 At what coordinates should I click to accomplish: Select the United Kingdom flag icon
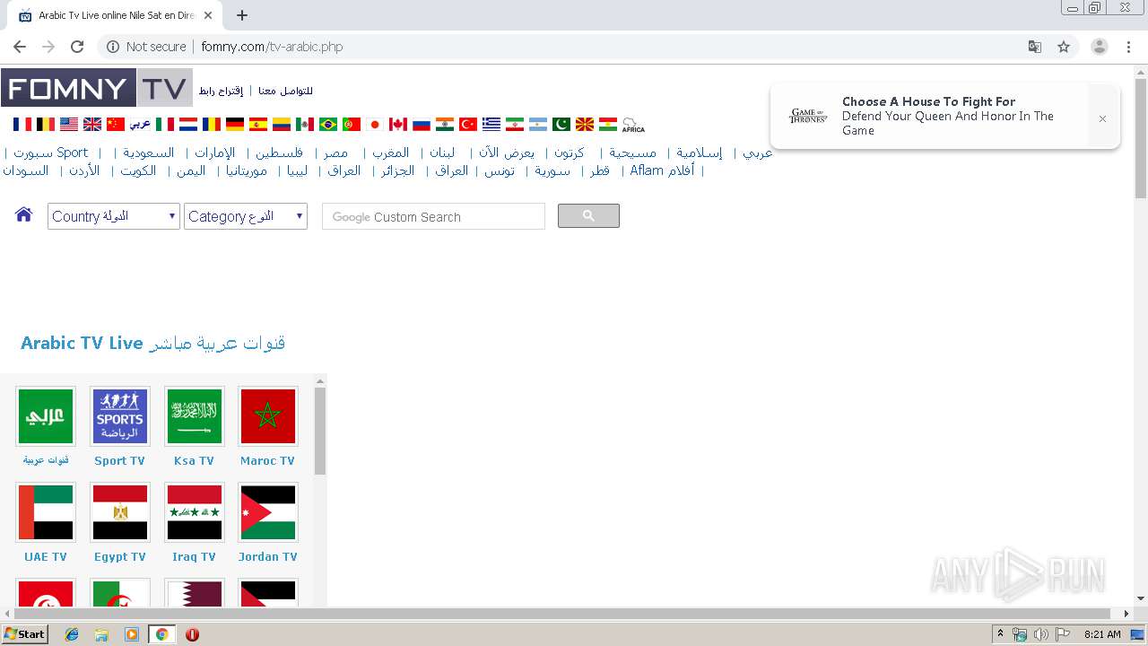tap(92, 125)
